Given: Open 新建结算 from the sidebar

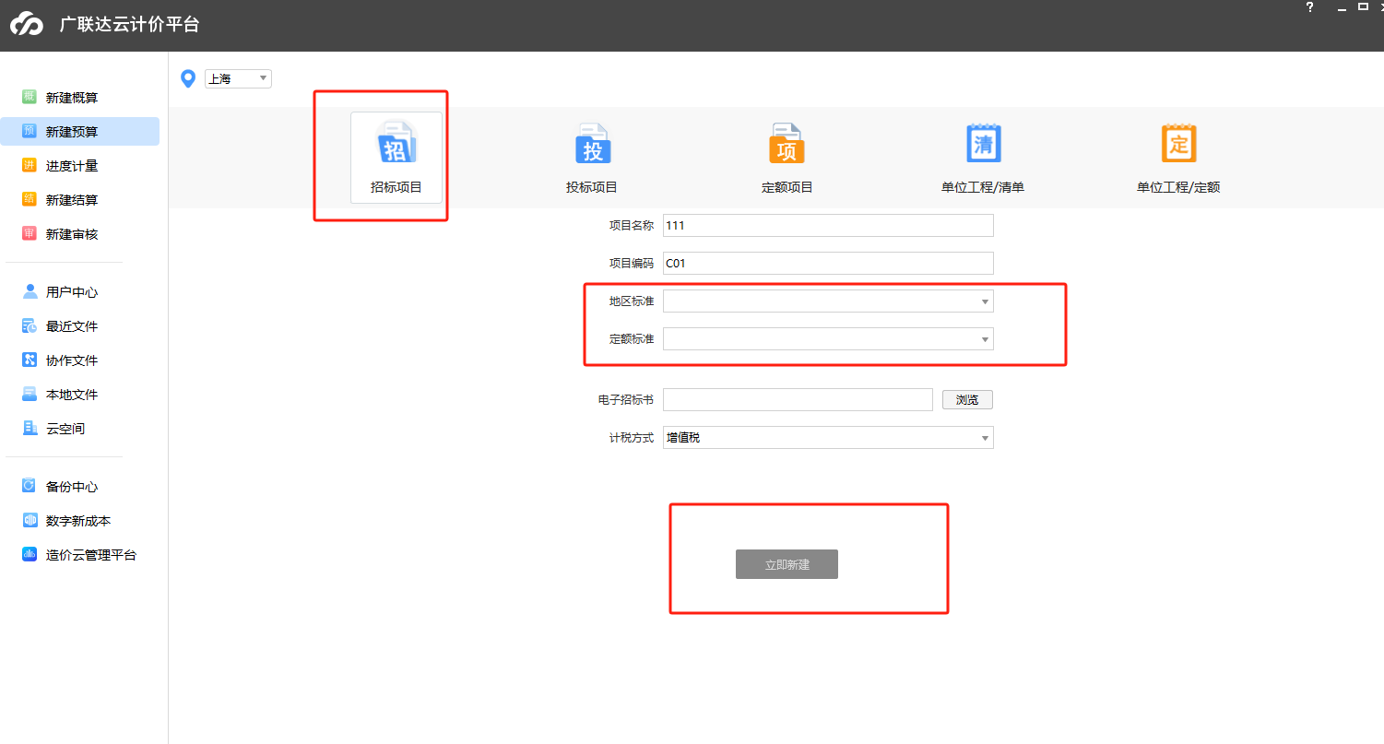Looking at the screenshot, I should 72,200.
